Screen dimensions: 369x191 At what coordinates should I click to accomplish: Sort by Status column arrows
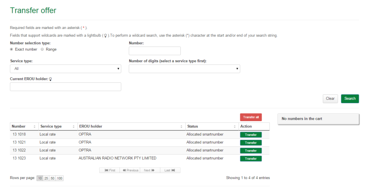(x=234, y=127)
